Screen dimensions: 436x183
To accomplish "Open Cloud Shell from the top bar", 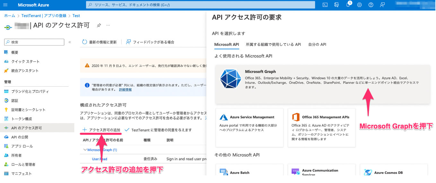I will click(x=325, y=5).
